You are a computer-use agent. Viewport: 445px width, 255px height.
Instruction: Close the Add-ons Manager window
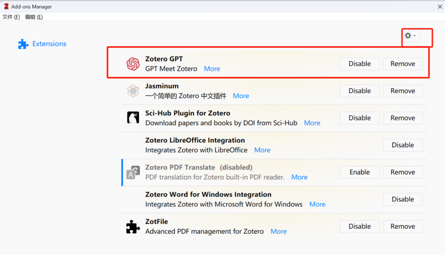pyautogui.click(x=440, y=6)
